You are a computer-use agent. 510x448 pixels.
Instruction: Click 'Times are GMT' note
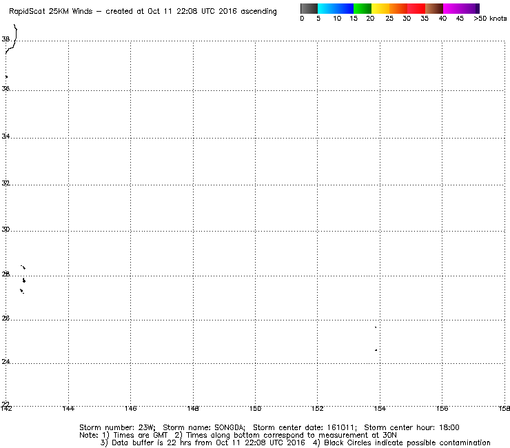140,436
